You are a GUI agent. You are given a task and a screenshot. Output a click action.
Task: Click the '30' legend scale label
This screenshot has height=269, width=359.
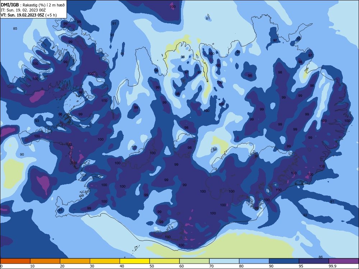pos(92,266)
